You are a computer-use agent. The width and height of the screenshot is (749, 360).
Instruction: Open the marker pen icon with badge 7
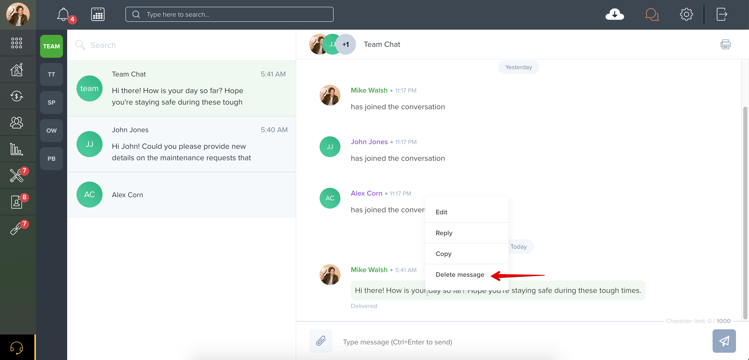17,228
